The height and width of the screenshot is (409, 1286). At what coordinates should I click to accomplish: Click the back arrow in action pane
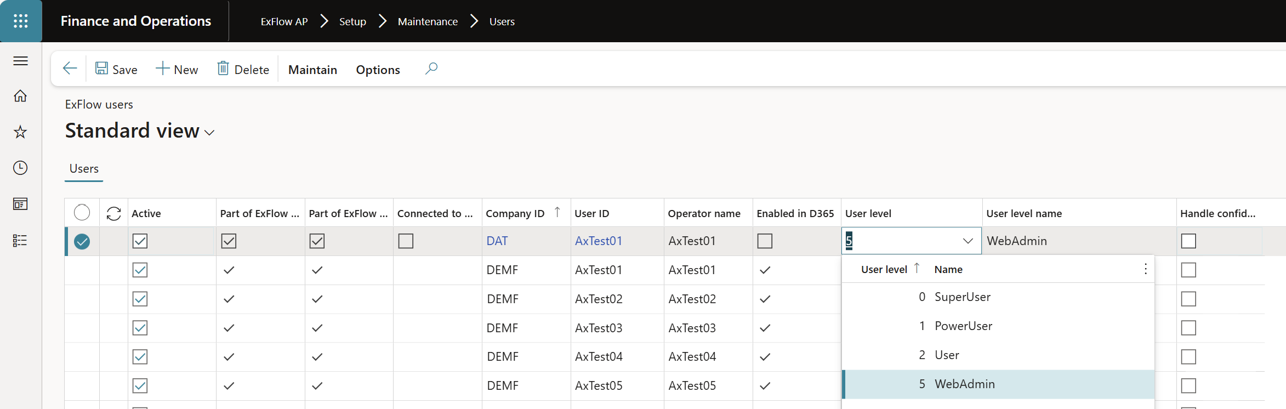click(70, 69)
